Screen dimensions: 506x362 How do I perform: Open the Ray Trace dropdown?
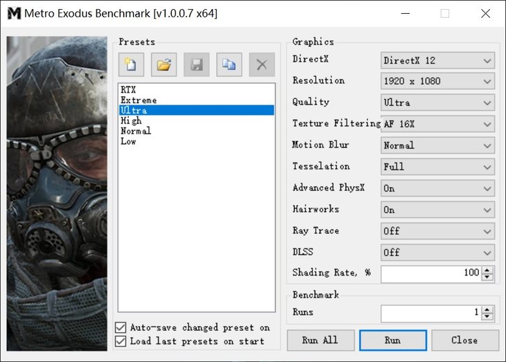[x=437, y=231]
